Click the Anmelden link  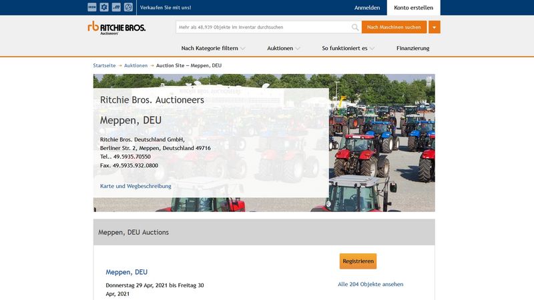pyautogui.click(x=367, y=8)
